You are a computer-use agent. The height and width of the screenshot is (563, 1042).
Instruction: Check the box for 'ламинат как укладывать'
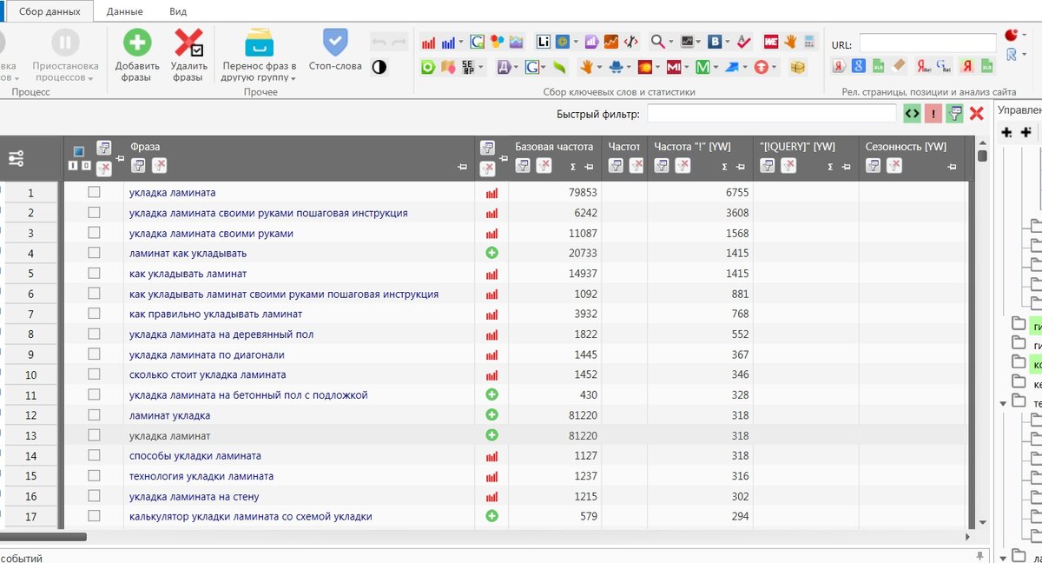(x=94, y=253)
